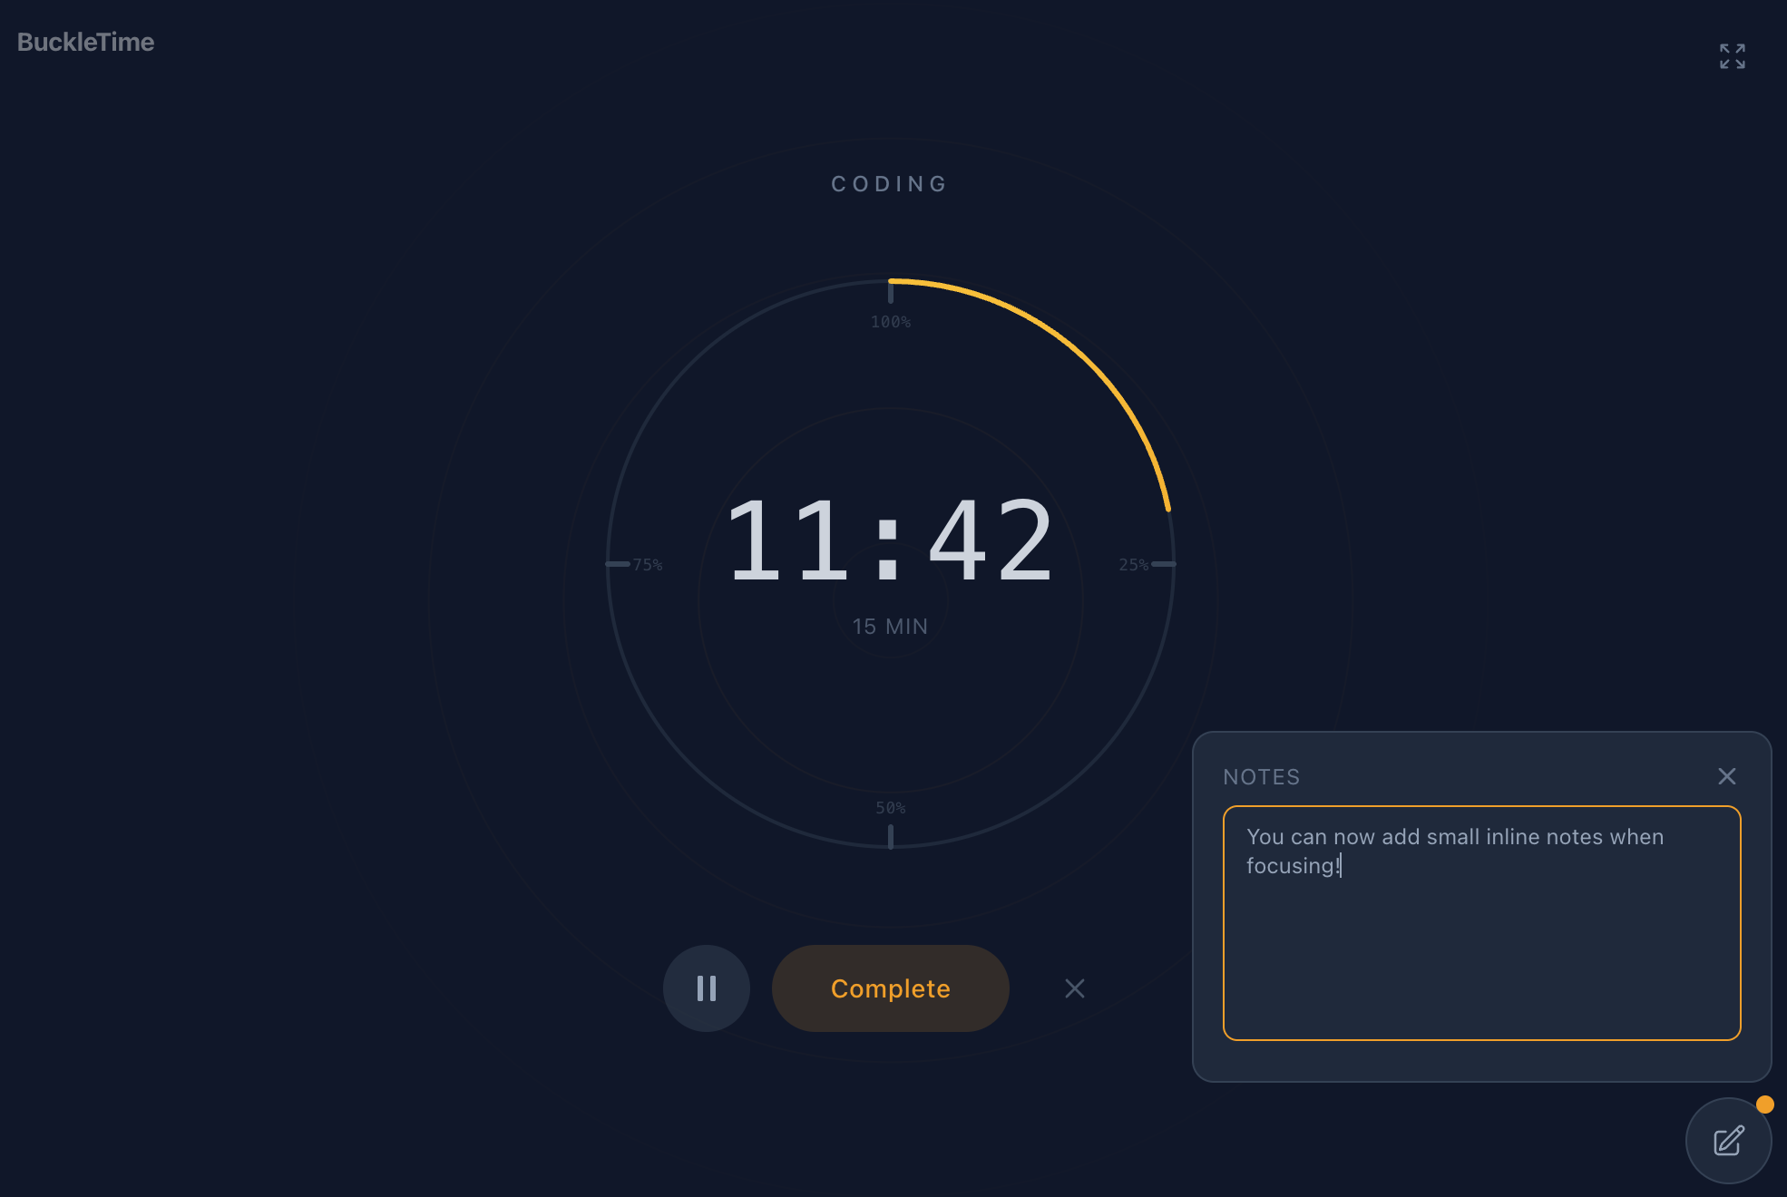Viewport: 1787px width, 1197px height.
Task: Pause the running focus timer
Action: click(x=706, y=988)
